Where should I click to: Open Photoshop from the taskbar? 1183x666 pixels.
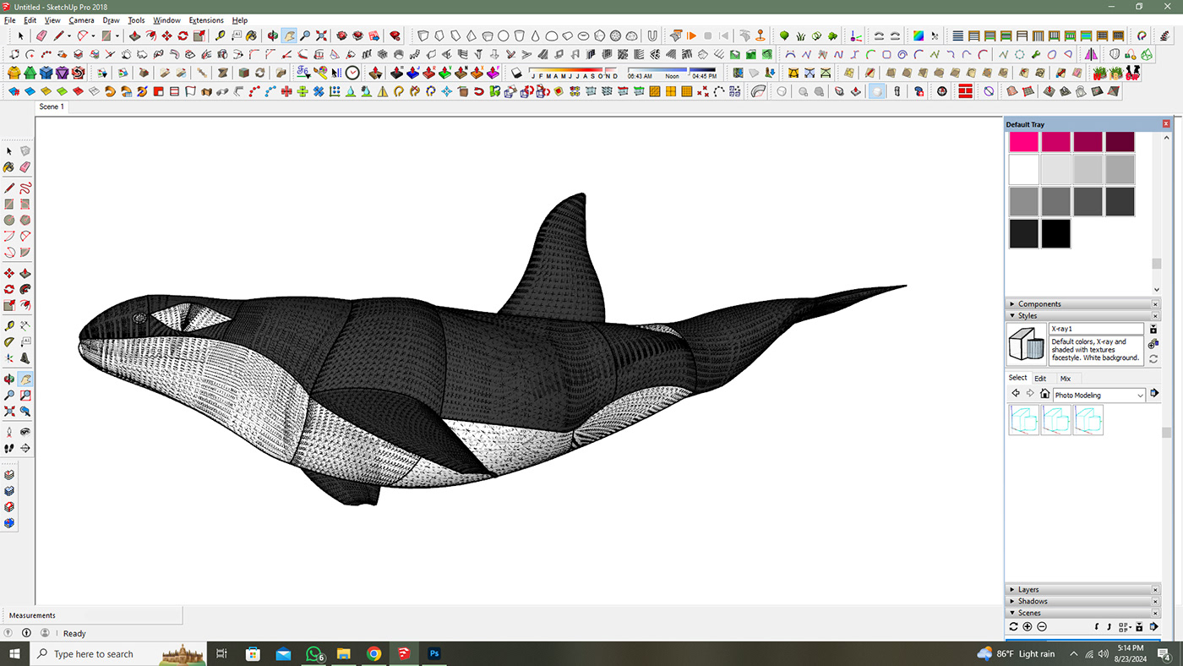(x=433, y=653)
